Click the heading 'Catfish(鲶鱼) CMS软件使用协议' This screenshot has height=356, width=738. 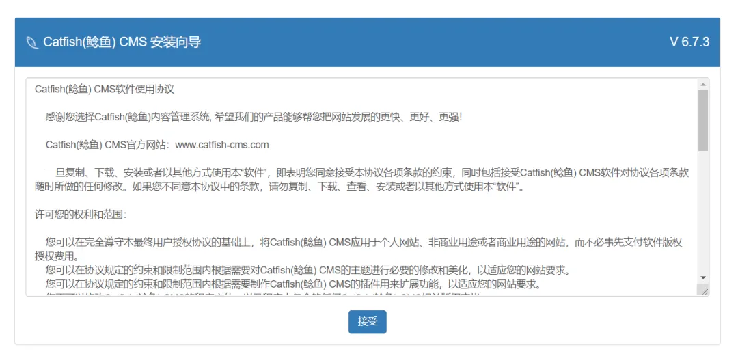105,90
